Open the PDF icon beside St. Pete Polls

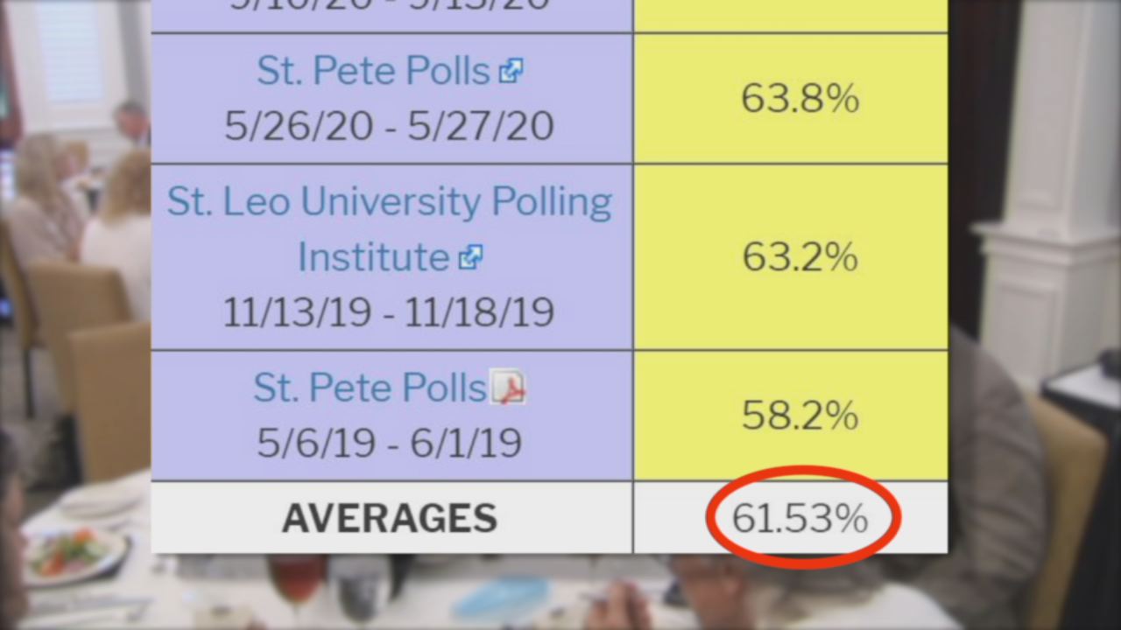(508, 388)
